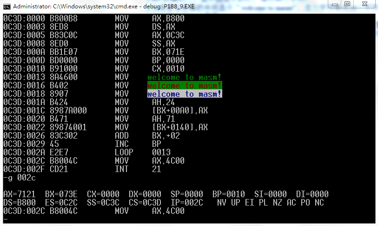Click the operand 'BP,0000'

coord(168,60)
